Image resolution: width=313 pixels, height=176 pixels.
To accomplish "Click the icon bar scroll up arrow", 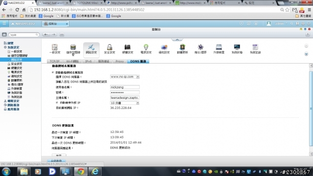I will pyautogui.click(x=306, y=46).
